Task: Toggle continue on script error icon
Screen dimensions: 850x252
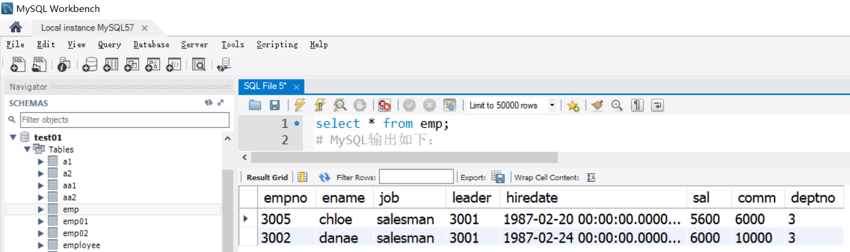Action: point(385,106)
